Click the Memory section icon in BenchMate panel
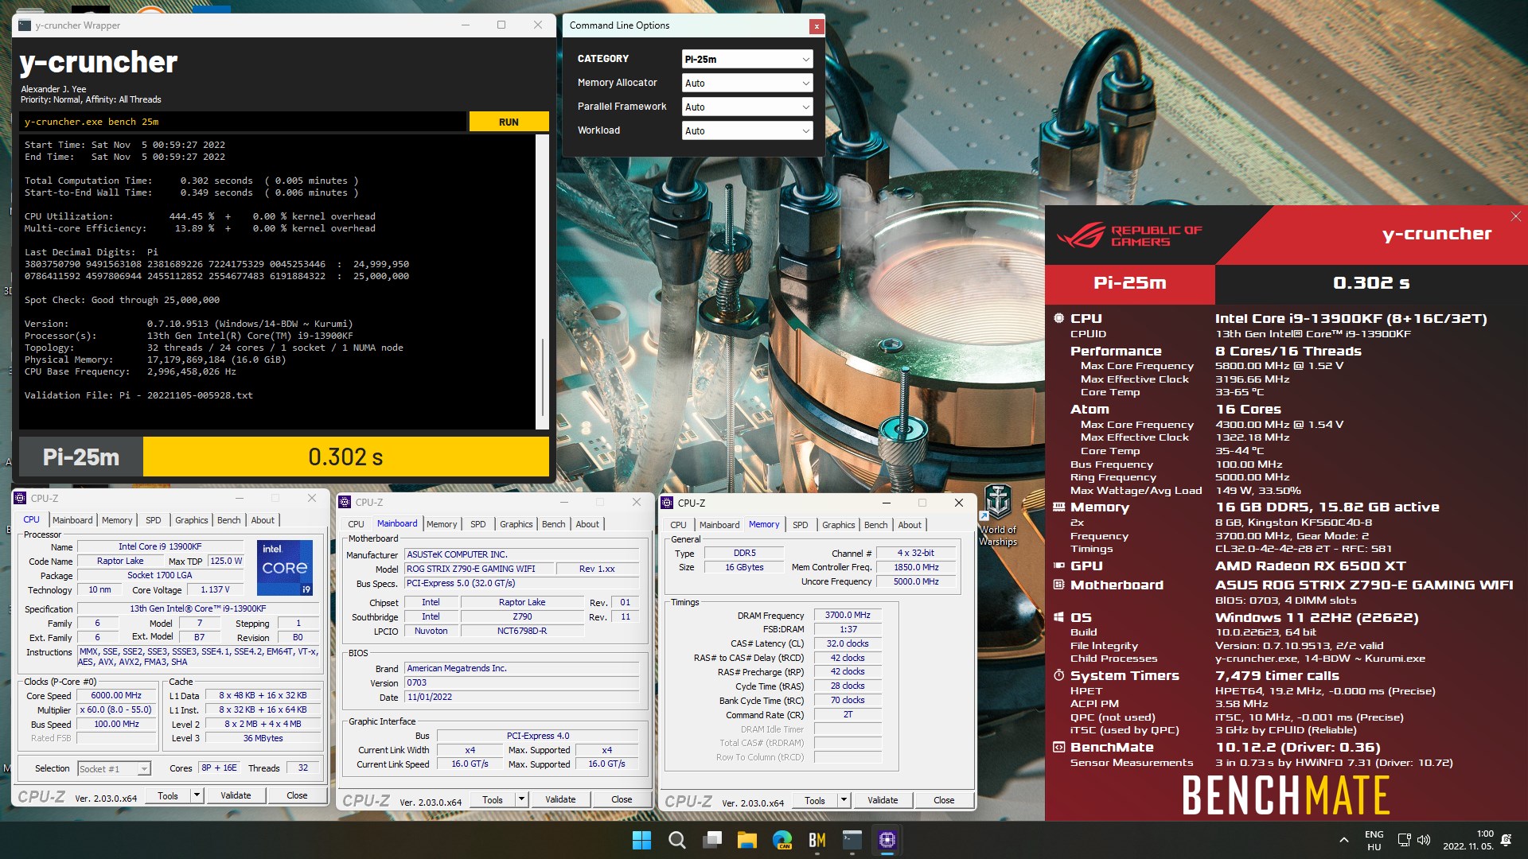 point(1058,507)
